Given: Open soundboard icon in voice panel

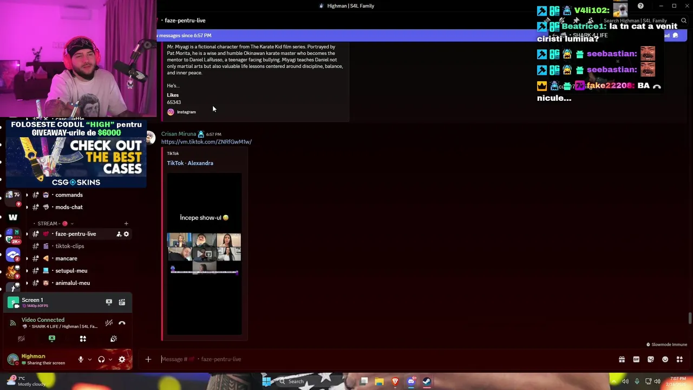Looking at the screenshot, I should click(x=114, y=339).
